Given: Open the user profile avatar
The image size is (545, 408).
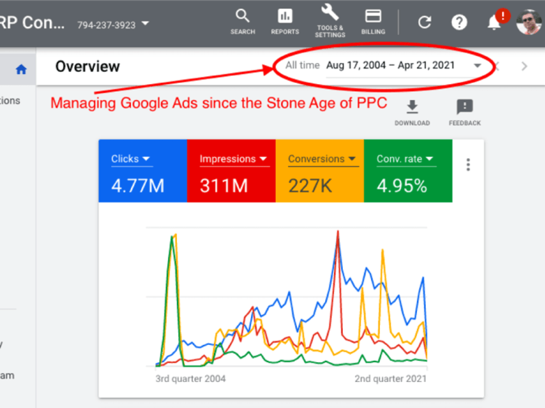Looking at the screenshot, I should point(529,22).
